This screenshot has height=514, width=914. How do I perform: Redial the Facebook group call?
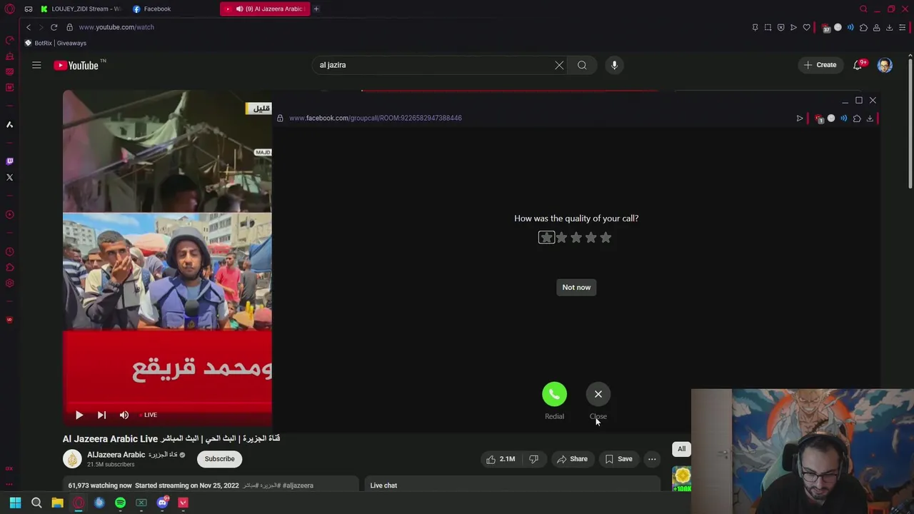coord(554,394)
